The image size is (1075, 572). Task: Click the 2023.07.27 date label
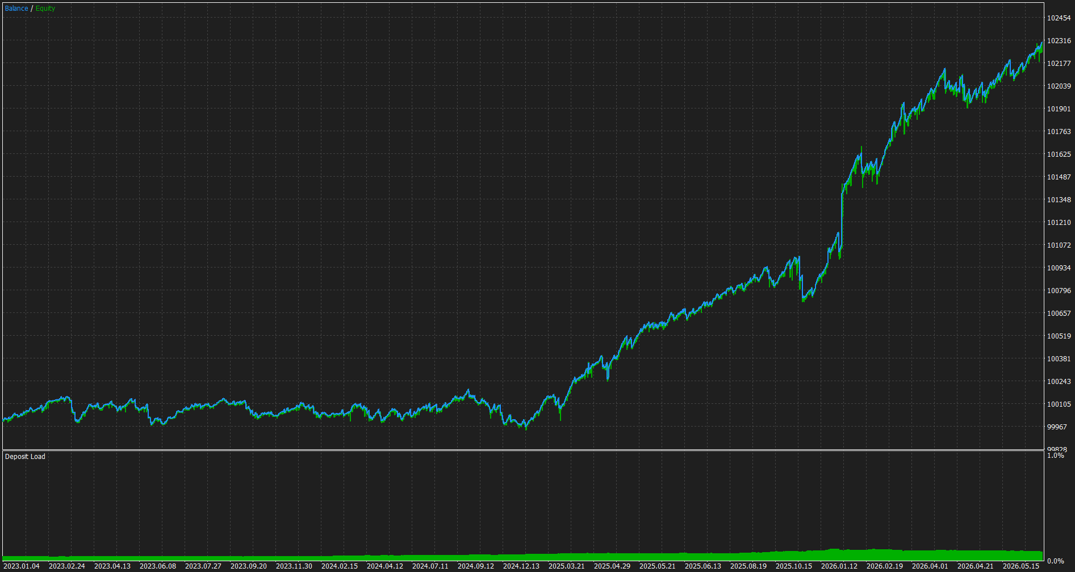click(203, 566)
